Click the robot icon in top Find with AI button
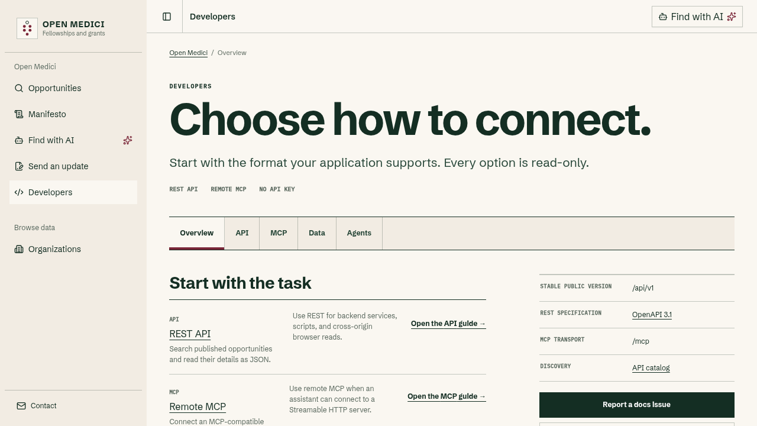The height and width of the screenshot is (426, 757). coord(663,17)
